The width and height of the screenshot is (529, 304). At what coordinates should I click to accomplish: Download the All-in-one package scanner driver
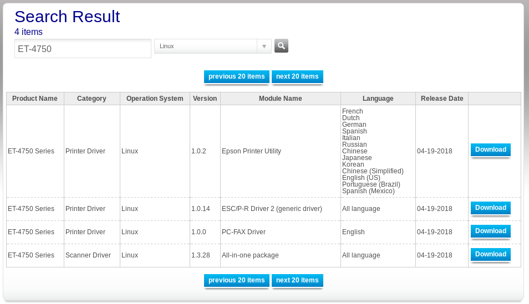tap(490, 255)
